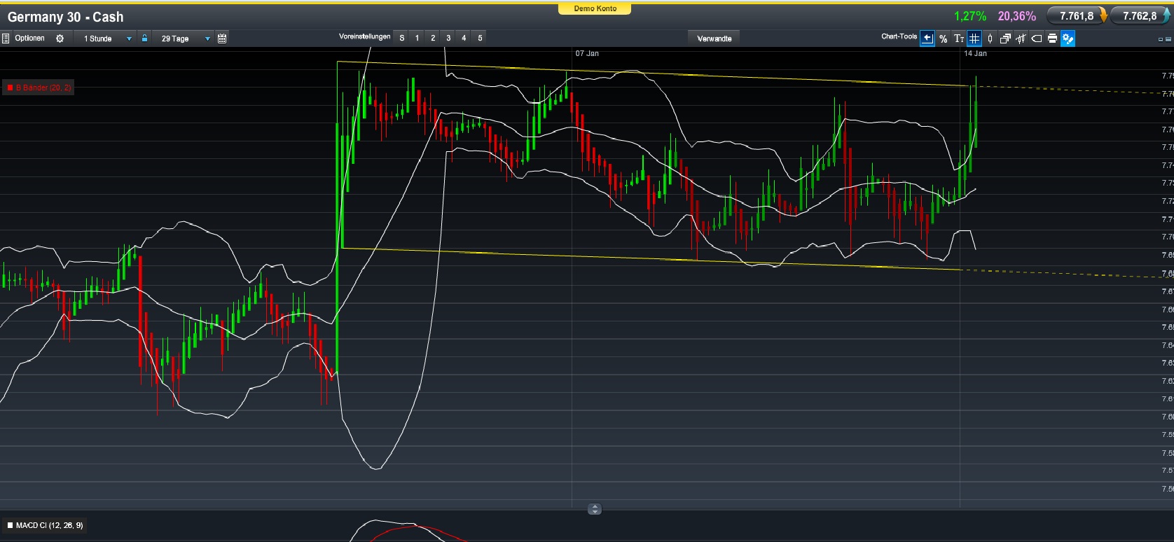The image size is (1174, 542).
Task: Select preset S in Voreinstellungen
Action: (402, 38)
